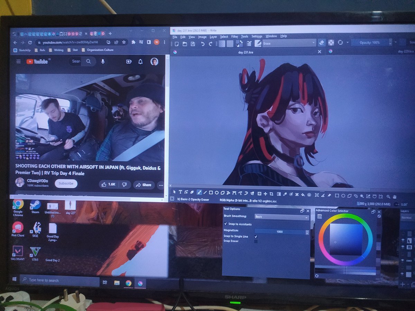Adjust the Magnetism value stepper

[307, 232]
